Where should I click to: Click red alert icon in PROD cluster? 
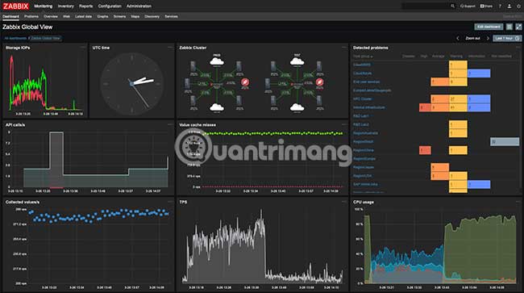coord(245,82)
